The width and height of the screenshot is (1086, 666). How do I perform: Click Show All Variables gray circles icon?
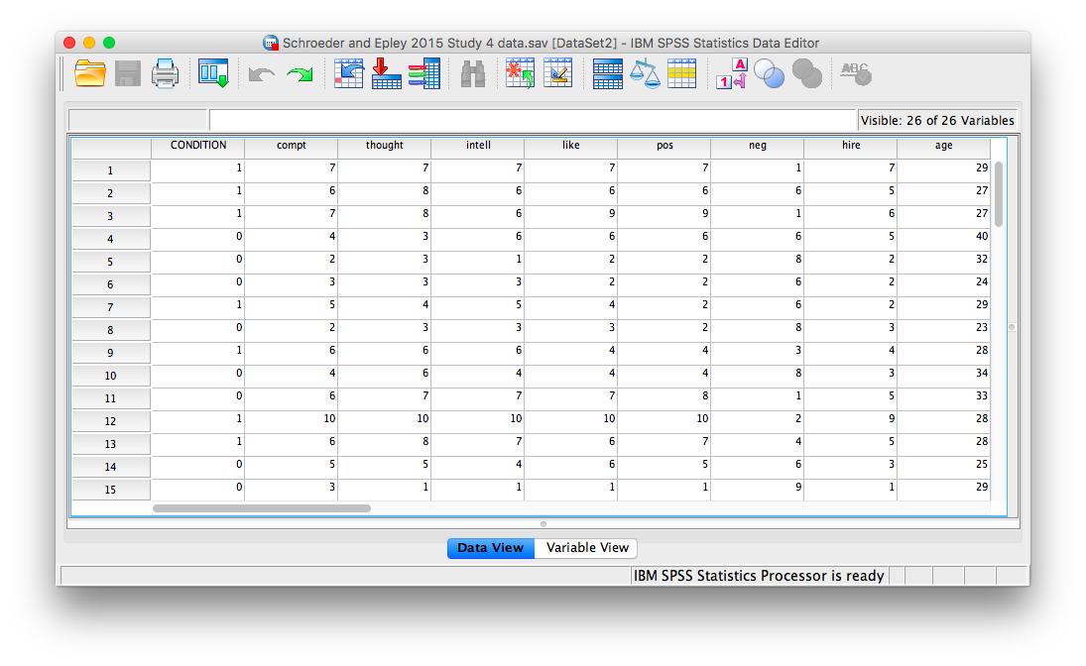pos(807,73)
